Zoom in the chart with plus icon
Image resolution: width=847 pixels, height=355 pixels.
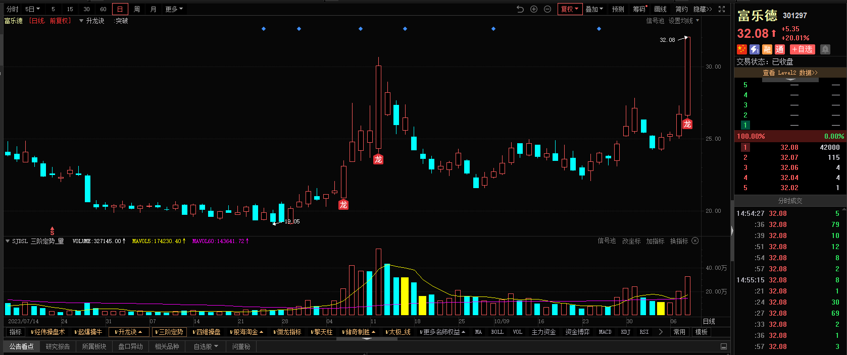534,9
